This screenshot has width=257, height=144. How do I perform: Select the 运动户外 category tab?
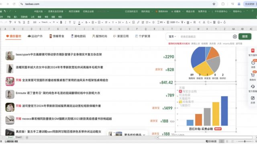[x=35, y=36]
